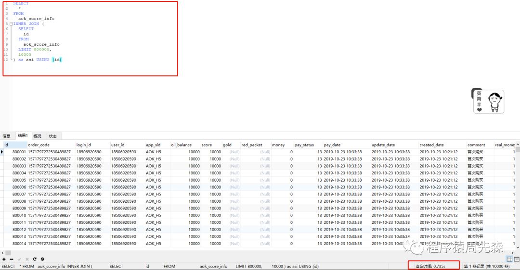Switch to grid view icon
Screen dimensions: 520x270
(x=510, y=259)
